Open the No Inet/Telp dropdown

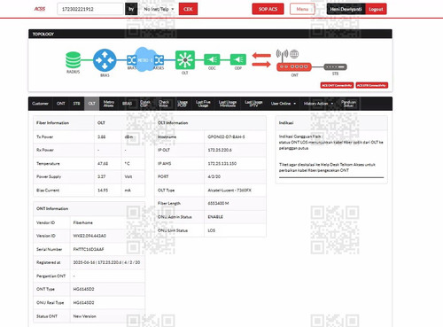159,9
